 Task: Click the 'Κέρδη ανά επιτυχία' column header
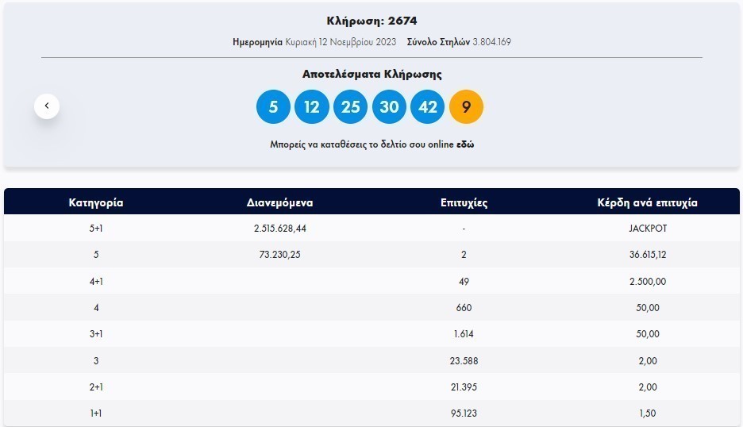click(647, 202)
